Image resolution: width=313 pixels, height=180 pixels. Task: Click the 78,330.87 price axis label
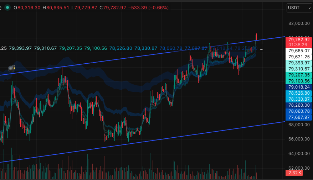click(x=299, y=99)
